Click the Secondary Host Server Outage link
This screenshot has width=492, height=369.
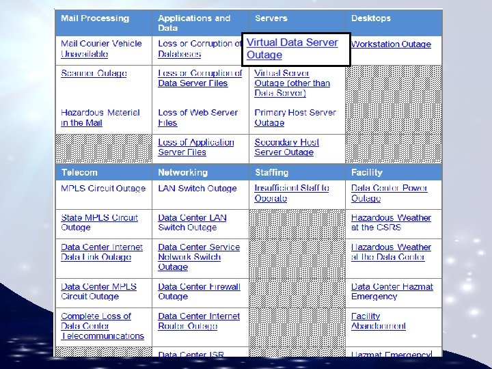point(286,147)
